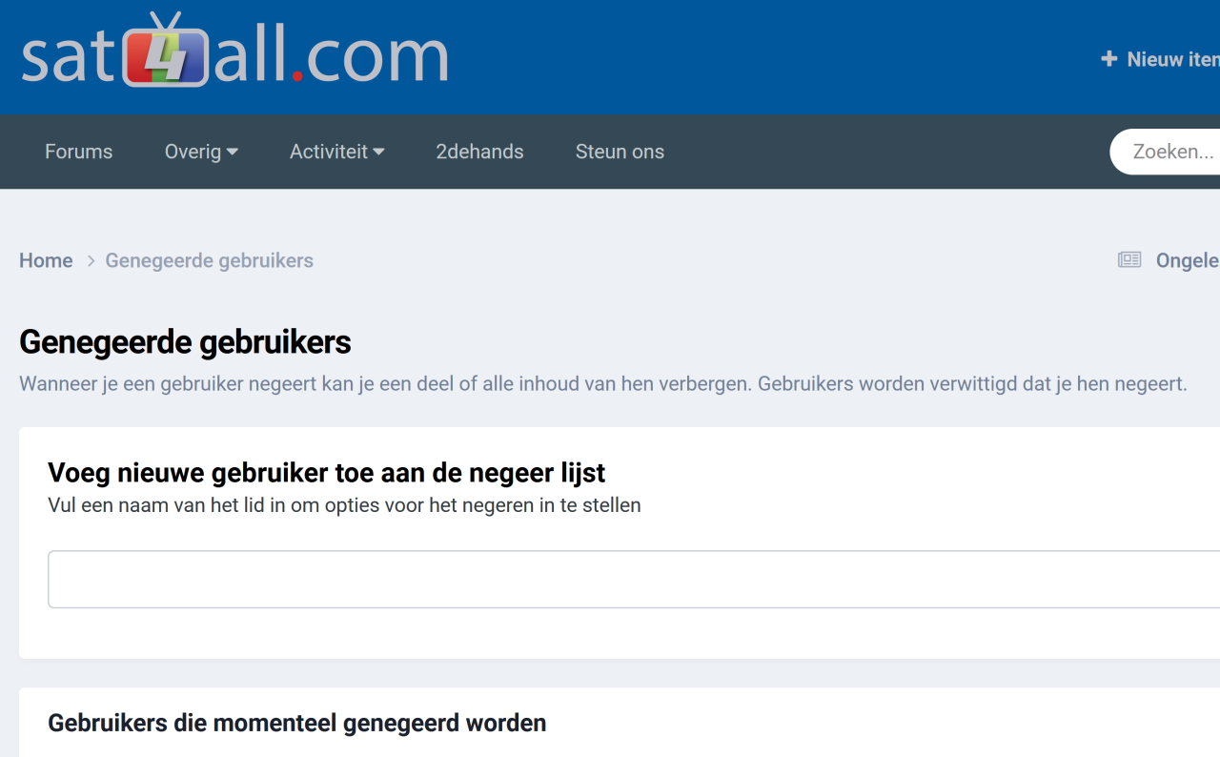
Task: Expand the Overig menu
Action: tap(200, 152)
